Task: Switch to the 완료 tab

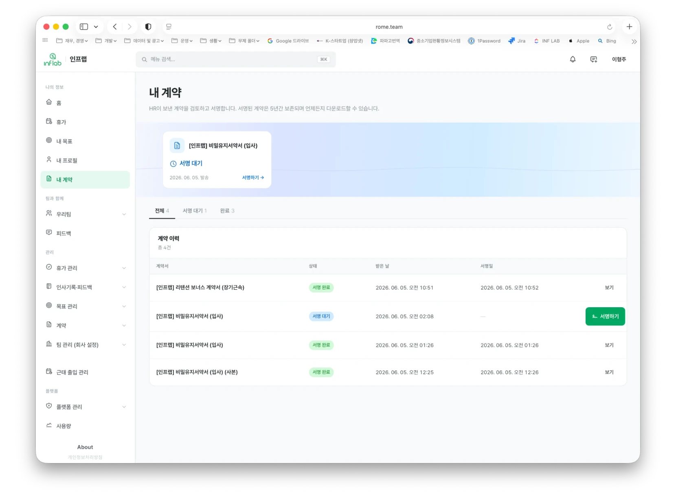Action: (x=227, y=210)
